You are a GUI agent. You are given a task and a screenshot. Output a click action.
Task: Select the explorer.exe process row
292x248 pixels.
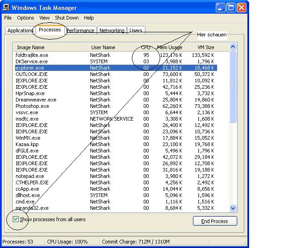click(116, 68)
